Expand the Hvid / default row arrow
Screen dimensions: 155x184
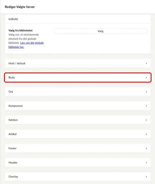(146, 64)
